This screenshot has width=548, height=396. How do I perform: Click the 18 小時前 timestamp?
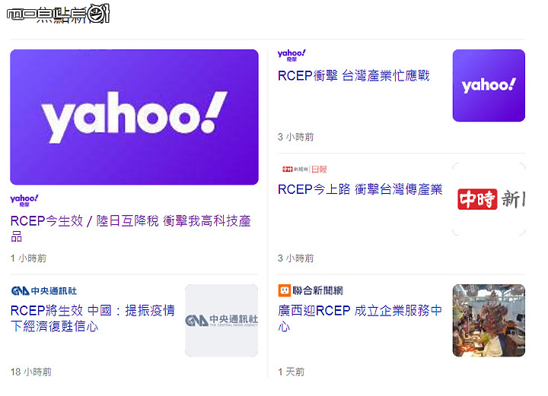coord(31,372)
